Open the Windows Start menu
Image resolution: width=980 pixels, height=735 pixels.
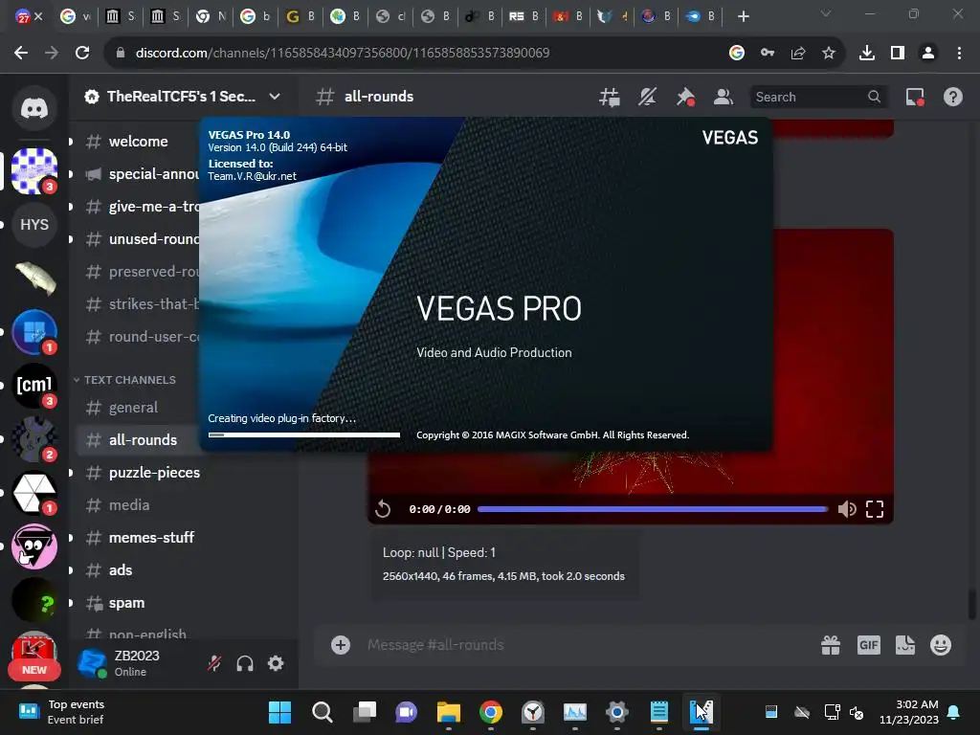click(x=280, y=712)
